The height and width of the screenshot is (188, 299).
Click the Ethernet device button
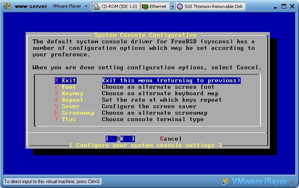(x=155, y=6)
